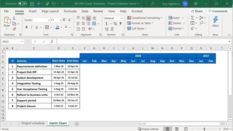The image size is (233, 131).
Task: Click the M14 Name Box field
Action: [x=11, y=41]
